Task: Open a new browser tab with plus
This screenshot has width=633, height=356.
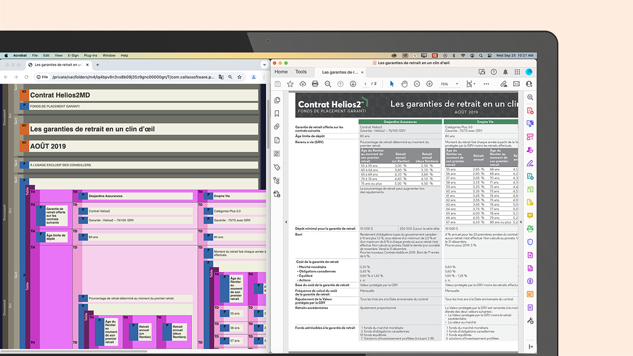Action: click(x=97, y=65)
